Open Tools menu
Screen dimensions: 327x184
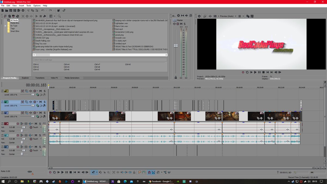pyautogui.click(x=29, y=5)
